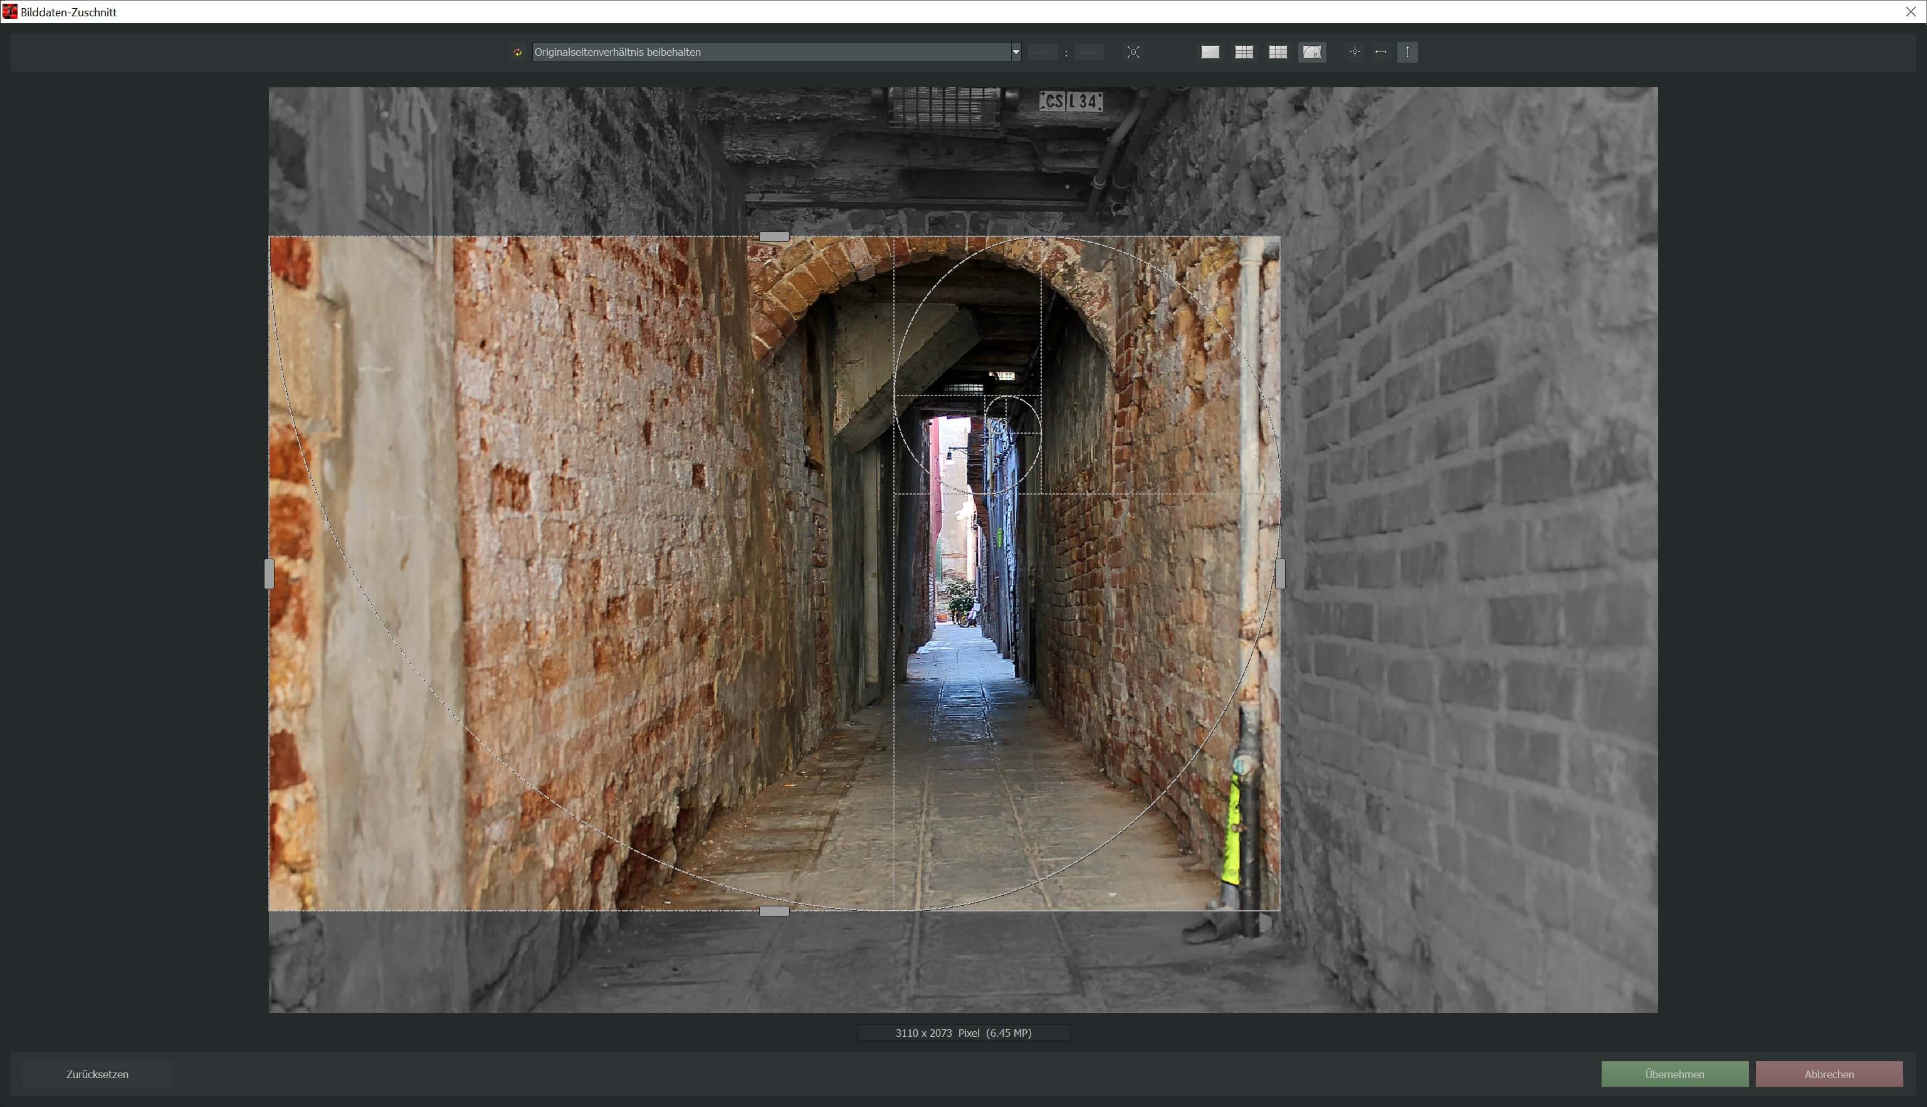Select the no-grid overlay icon

click(x=1210, y=53)
